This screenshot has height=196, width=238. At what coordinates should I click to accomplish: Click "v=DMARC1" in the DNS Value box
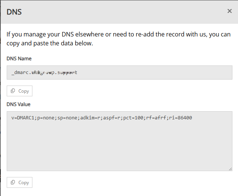[x=23, y=118]
